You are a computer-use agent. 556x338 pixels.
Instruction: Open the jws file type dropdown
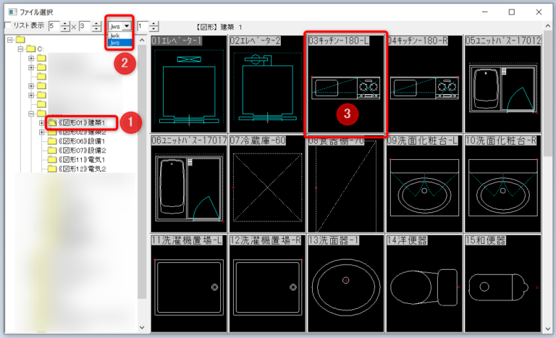tap(127, 26)
